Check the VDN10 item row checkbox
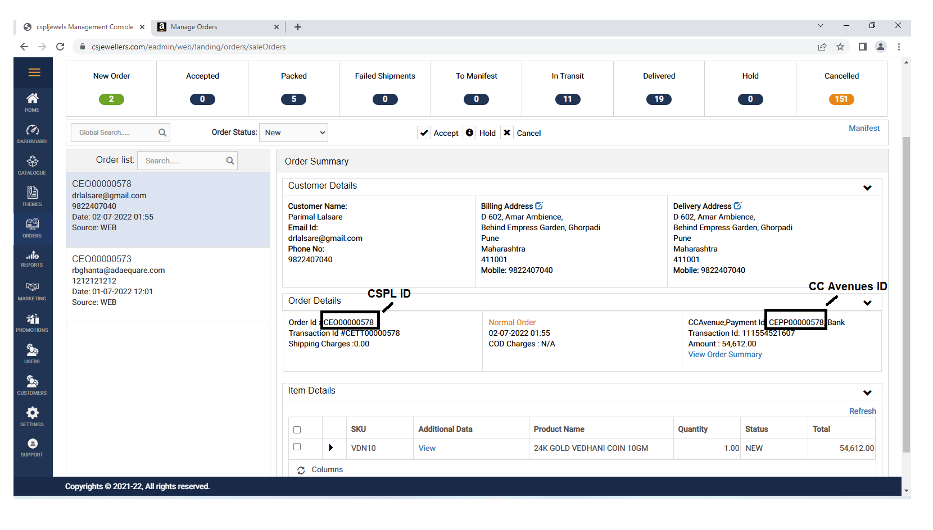Screen dimensions: 933x530 (297, 447)
